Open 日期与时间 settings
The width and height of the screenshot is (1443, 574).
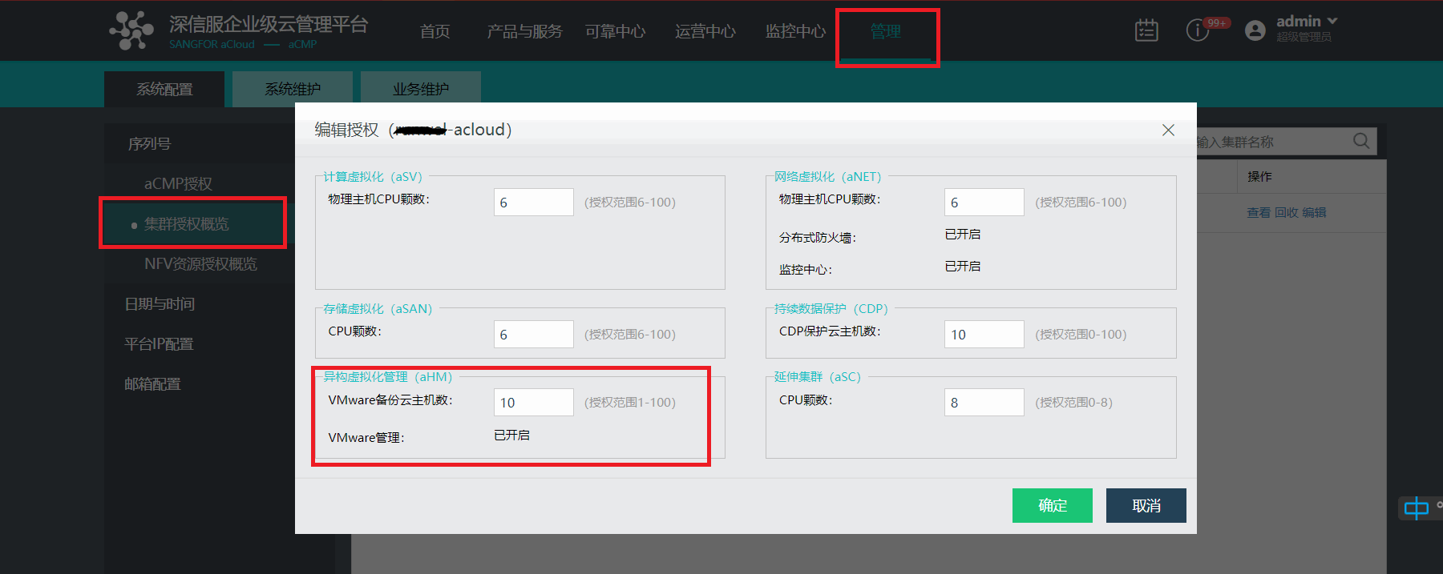[160, 303]
